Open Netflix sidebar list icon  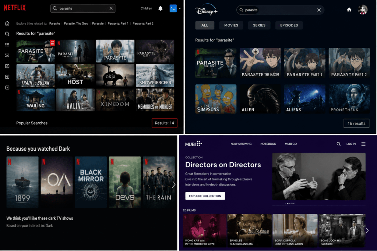(7, 44)
